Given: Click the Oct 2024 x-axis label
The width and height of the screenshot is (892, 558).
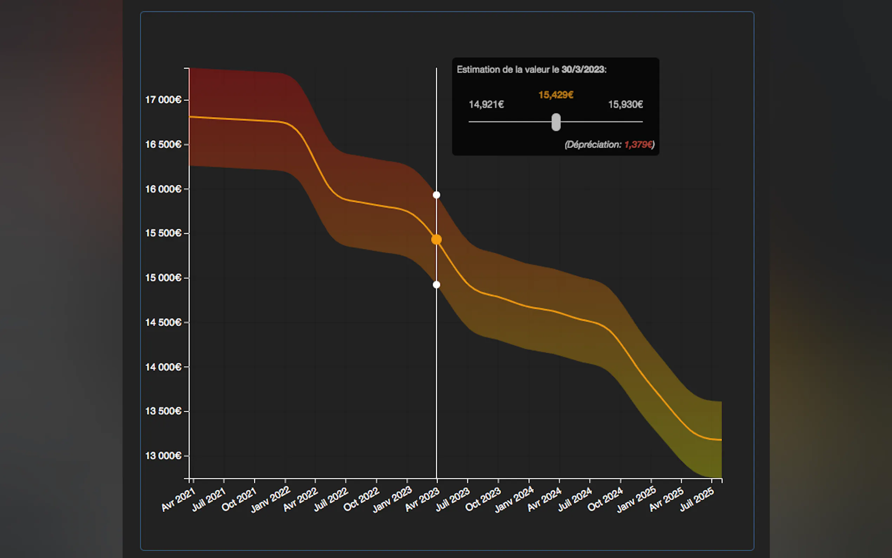Looking at the screenshot, I should click(605, 499).
